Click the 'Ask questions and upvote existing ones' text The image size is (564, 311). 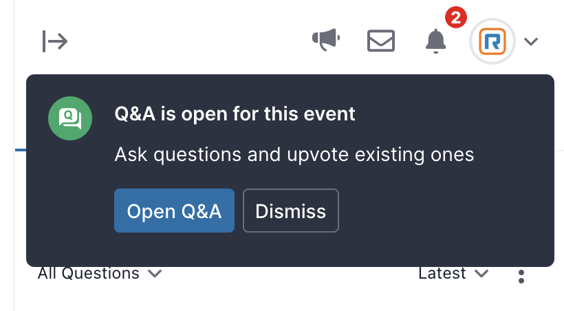click(x=294, y=155)
